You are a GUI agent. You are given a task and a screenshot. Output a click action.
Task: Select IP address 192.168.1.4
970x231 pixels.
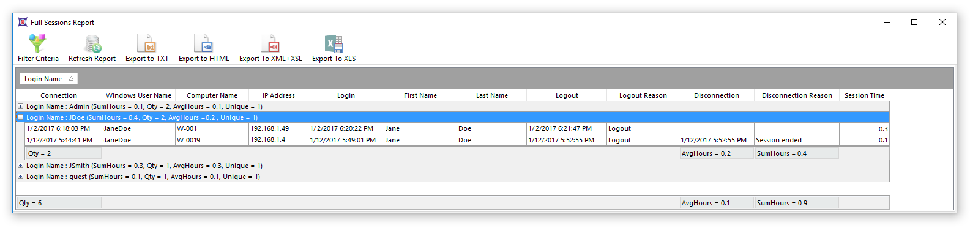tap(278, 140)
